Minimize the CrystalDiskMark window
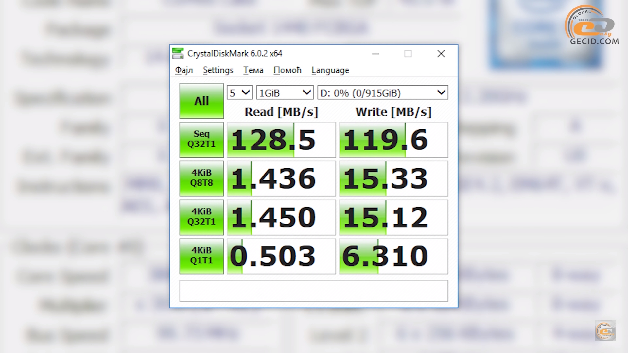This screenshot has height=353, width=628. coord(375,54)
